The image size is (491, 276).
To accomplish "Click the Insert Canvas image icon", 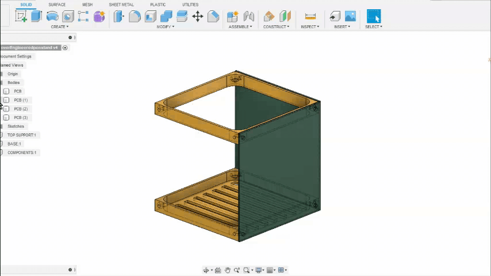I will 350,16.
